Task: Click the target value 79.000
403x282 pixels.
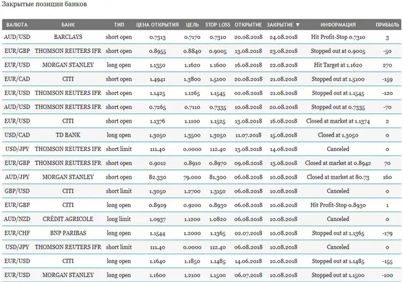Action: click(x=192, y=178)
